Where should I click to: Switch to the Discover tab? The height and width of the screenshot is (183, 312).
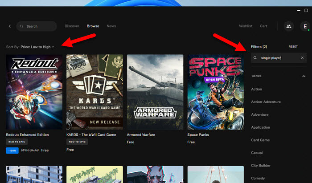(x=72, y=26)
